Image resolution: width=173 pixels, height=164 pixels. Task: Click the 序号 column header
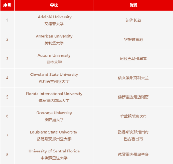tap(7, 5)
